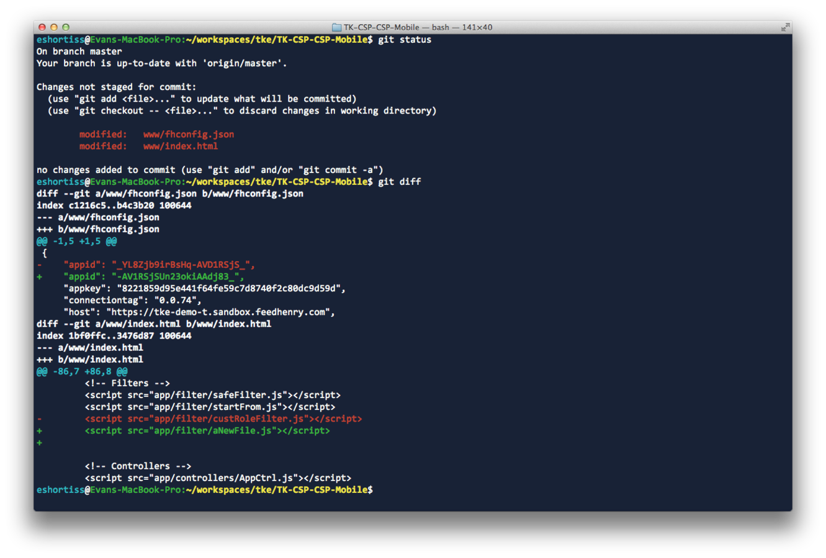Click the "up-to-date with 'origin/master'" line
This screenshot has width=826, height=558.
(x=161, y=63)
